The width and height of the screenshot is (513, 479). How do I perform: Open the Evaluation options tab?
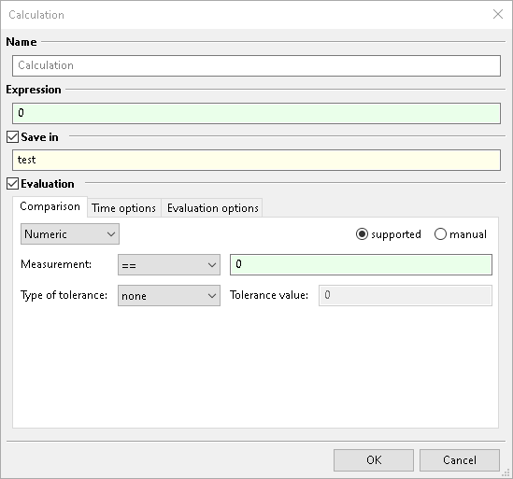point(213,208)
